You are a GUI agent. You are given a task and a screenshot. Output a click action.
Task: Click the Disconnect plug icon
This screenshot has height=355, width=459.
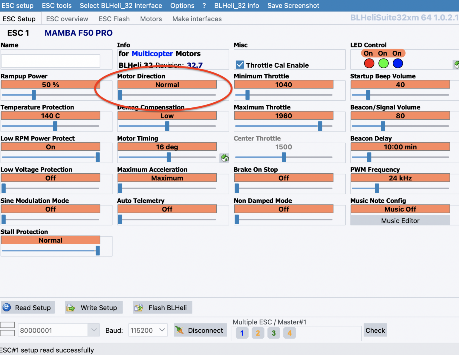tap(179, 330)
